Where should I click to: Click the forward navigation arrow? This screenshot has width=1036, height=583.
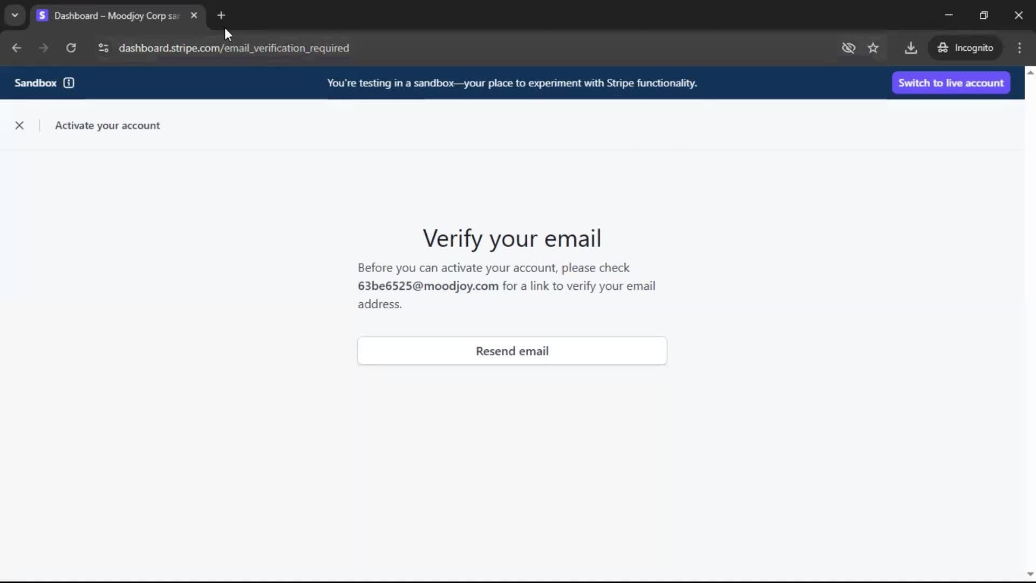[x=43, y=48]
